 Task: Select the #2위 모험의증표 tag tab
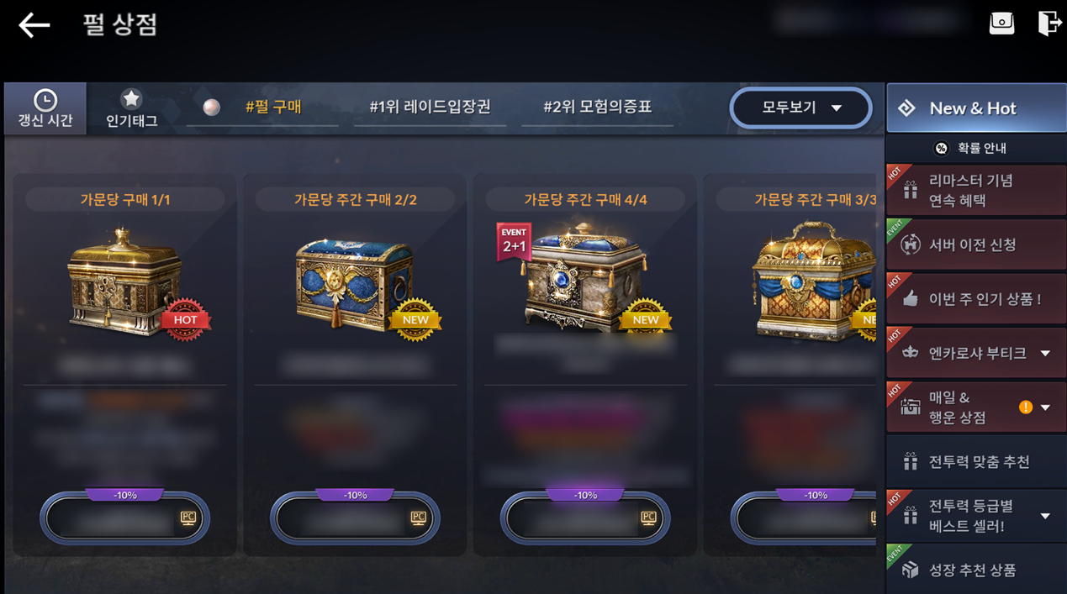[x=597, y=107]
